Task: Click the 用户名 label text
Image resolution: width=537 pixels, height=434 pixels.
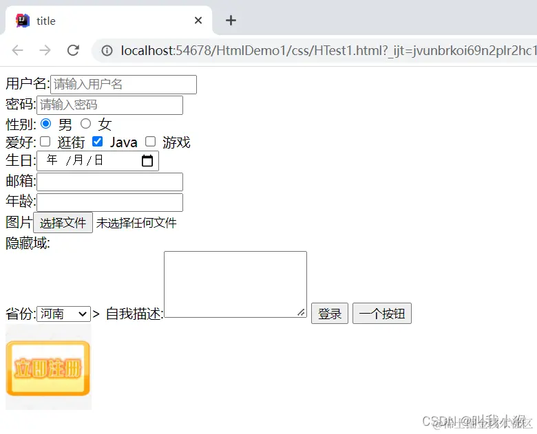Action: (x=28, y=83)
